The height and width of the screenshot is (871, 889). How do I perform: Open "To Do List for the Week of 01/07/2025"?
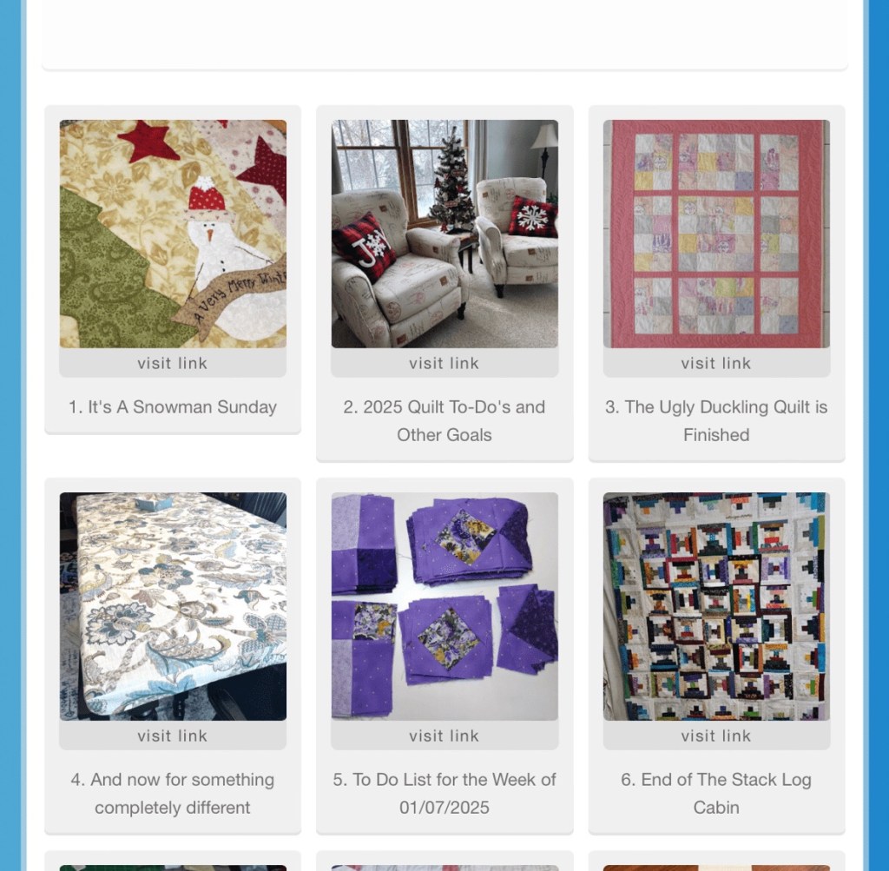[444, 794]
